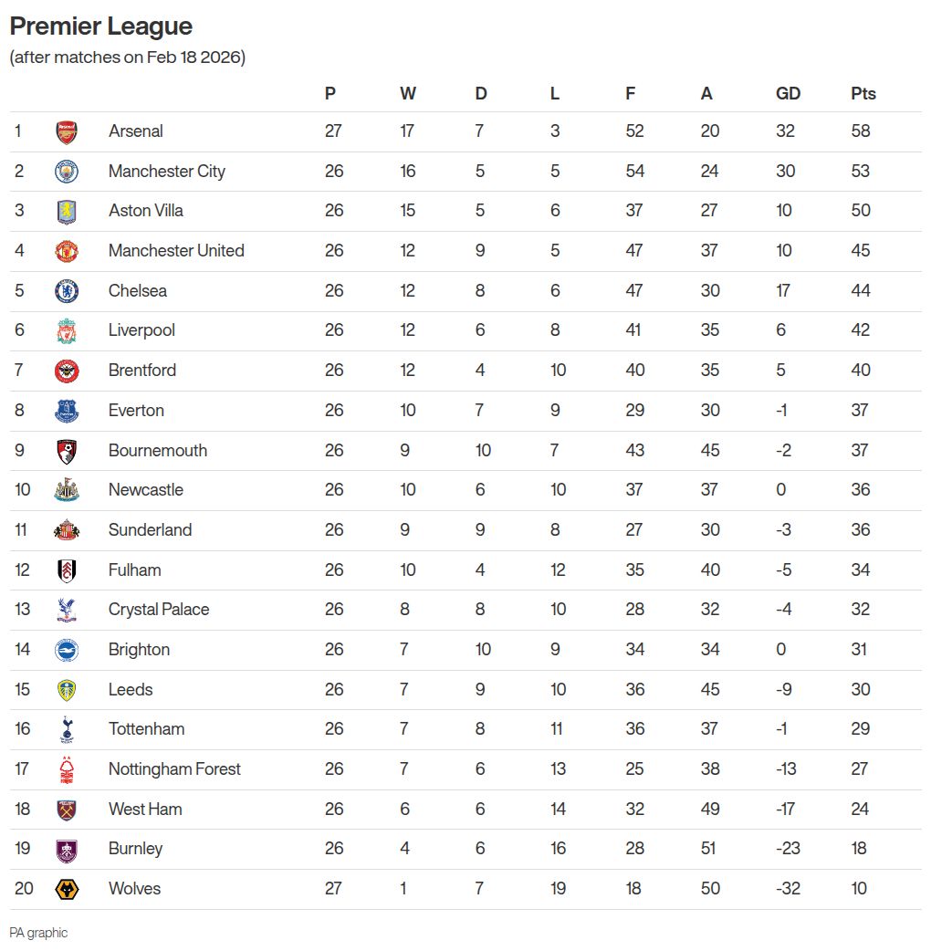931x951 pixels.
Task: Click the Manchester United team name
Action: (176, 251)
